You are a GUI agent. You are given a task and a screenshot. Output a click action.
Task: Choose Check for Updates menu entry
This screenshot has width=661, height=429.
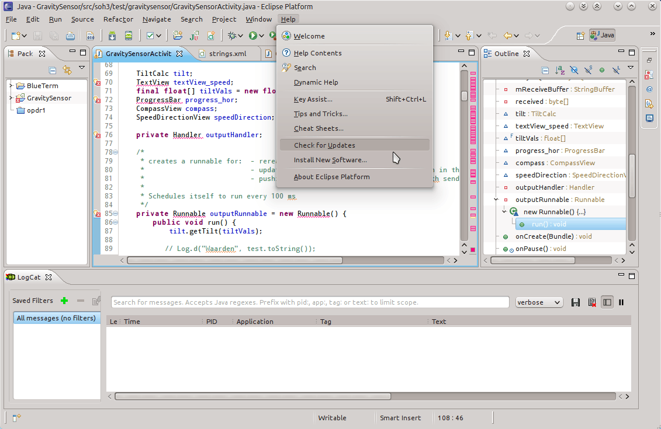point(324,145)
